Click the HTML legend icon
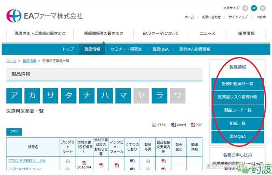Viewport: 272px width, 175px height. click(154, 125)
